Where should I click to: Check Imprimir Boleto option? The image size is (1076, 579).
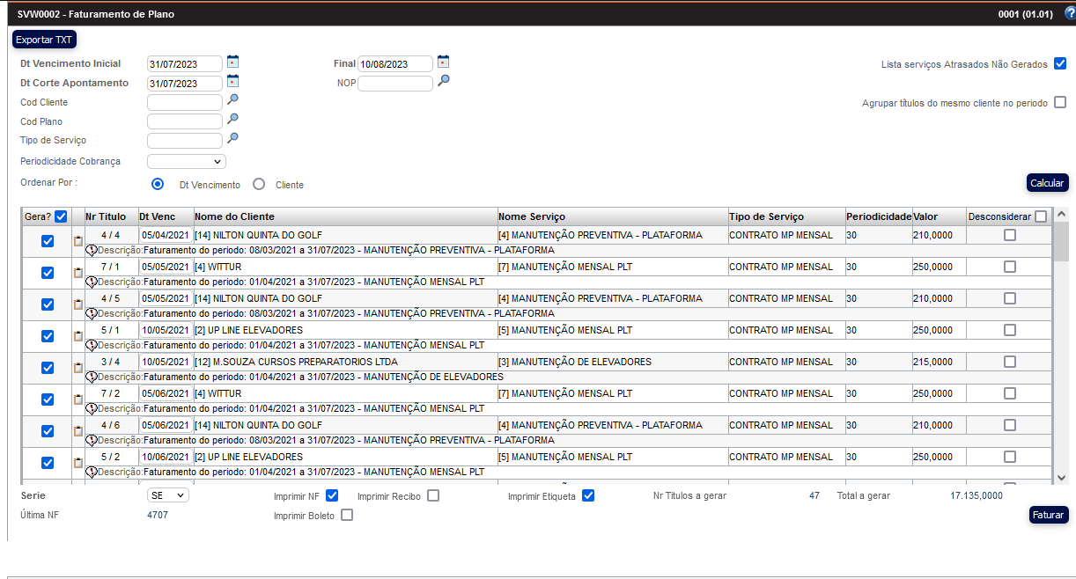pos(347,515)
